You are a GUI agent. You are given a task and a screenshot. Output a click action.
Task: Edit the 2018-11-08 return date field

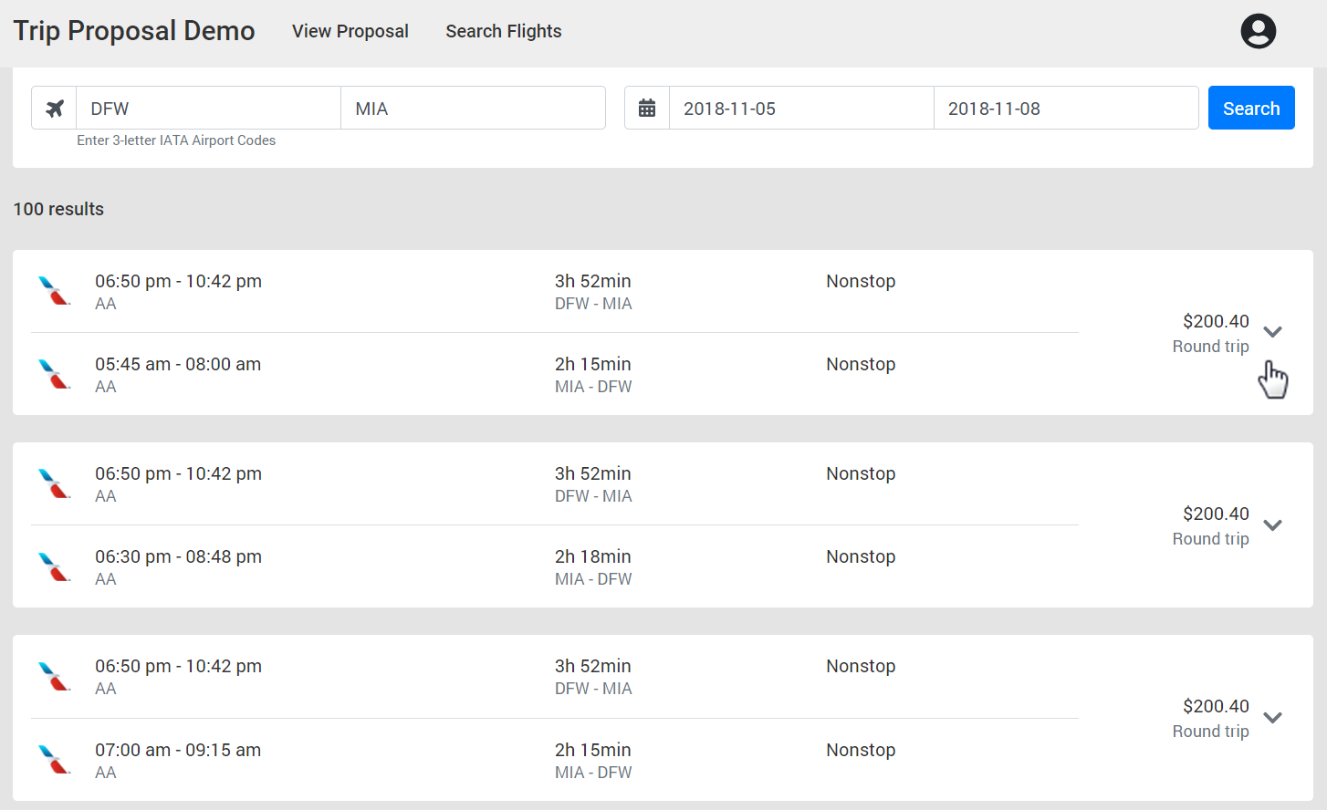point(1066,109)
